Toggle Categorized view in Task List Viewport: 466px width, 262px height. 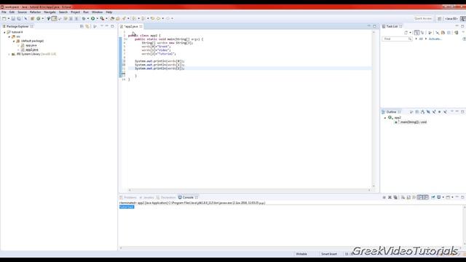pyautogui.click(x=417, y=33)
